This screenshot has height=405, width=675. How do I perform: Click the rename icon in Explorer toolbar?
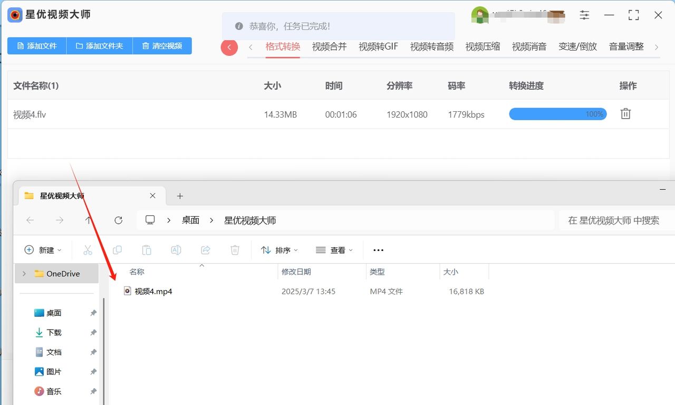[x=176, y=250]
